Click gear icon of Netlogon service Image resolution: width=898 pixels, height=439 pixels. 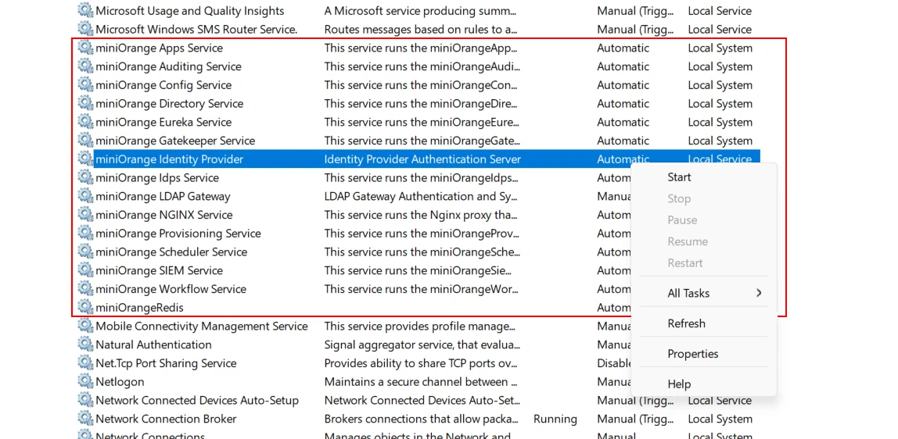point(85,381)
